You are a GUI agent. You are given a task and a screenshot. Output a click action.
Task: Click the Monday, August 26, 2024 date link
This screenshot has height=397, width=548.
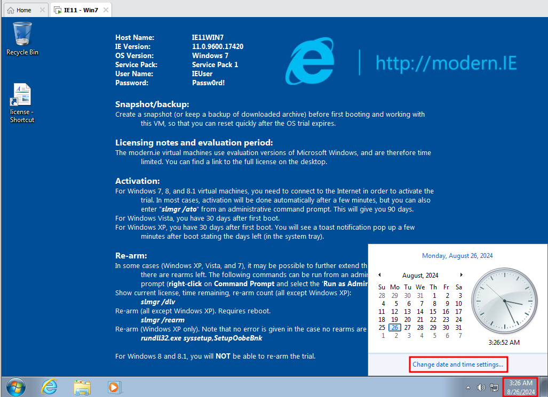click(457, 256)
